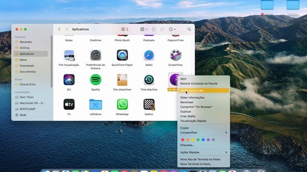Apply the green tag color
307x172 pixels.
(198, 140)
